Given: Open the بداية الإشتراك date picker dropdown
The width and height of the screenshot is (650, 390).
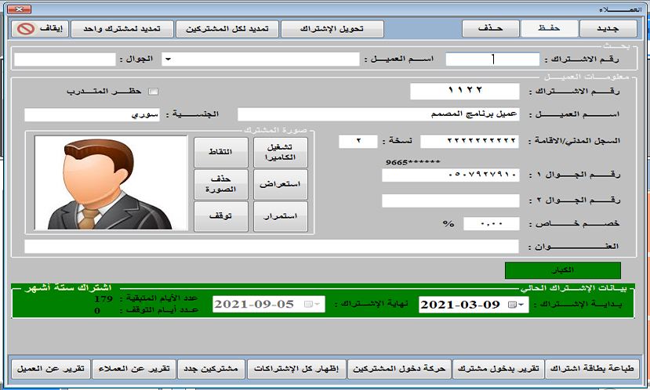Looking at the screenshot, I should 517,305.
